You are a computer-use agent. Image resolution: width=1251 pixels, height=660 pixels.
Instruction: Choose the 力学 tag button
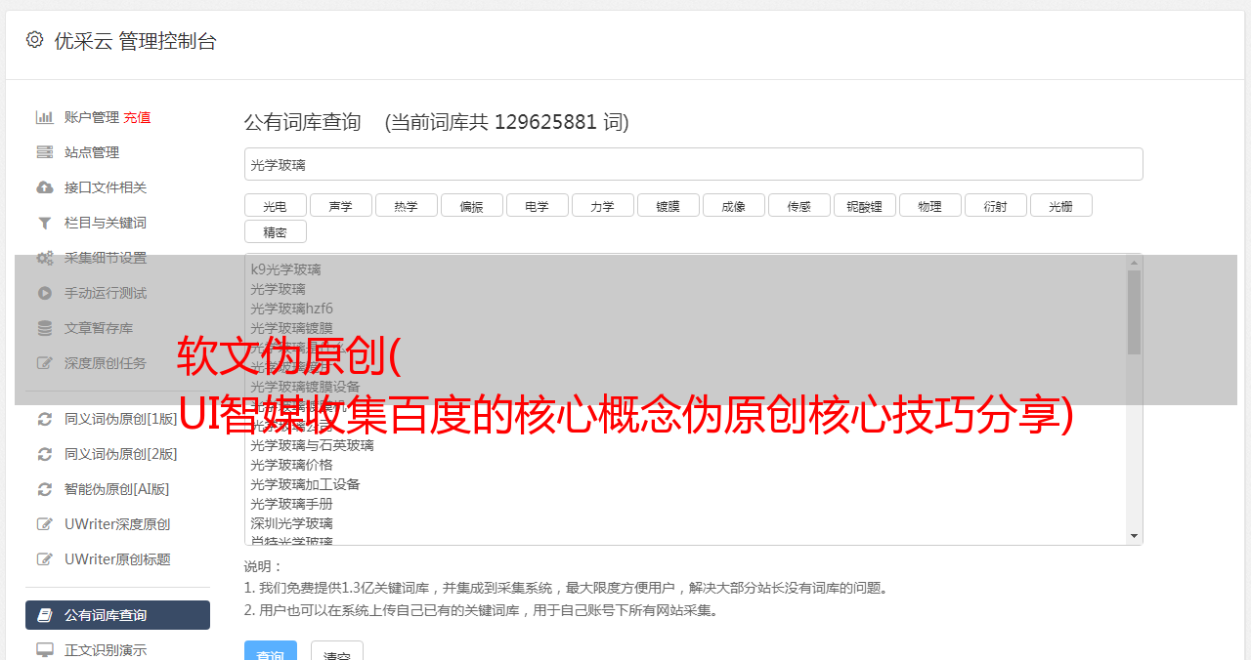click(x=603, y=206)
